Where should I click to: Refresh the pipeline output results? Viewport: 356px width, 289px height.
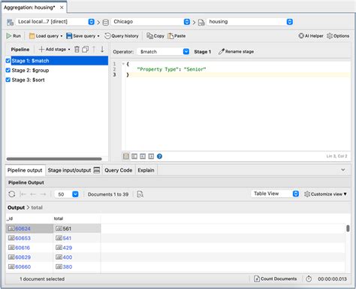(x=12, y=194)
